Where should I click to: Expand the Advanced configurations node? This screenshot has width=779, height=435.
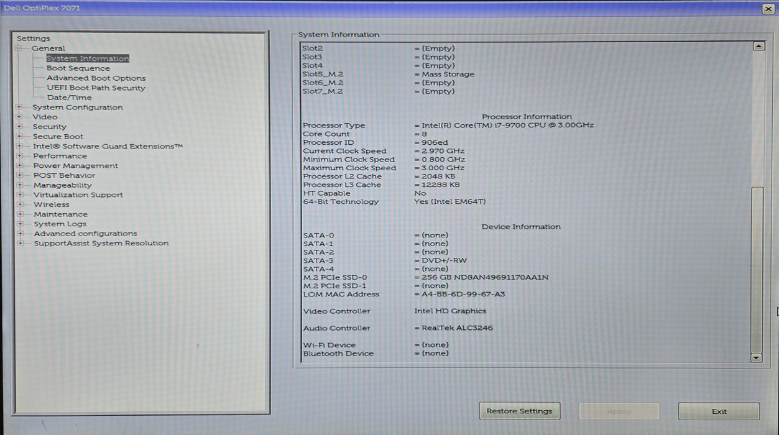point(21,234)
